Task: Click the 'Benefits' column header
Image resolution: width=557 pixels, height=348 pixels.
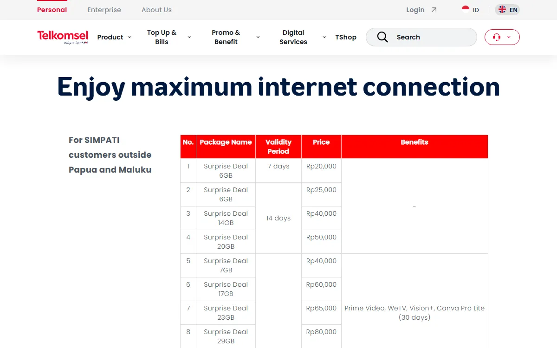Action: click(x=415, y=147)
